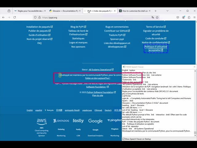Open Logos et marques link
The width and height of the screenshot is (197, 148).
tap(78, 43)
